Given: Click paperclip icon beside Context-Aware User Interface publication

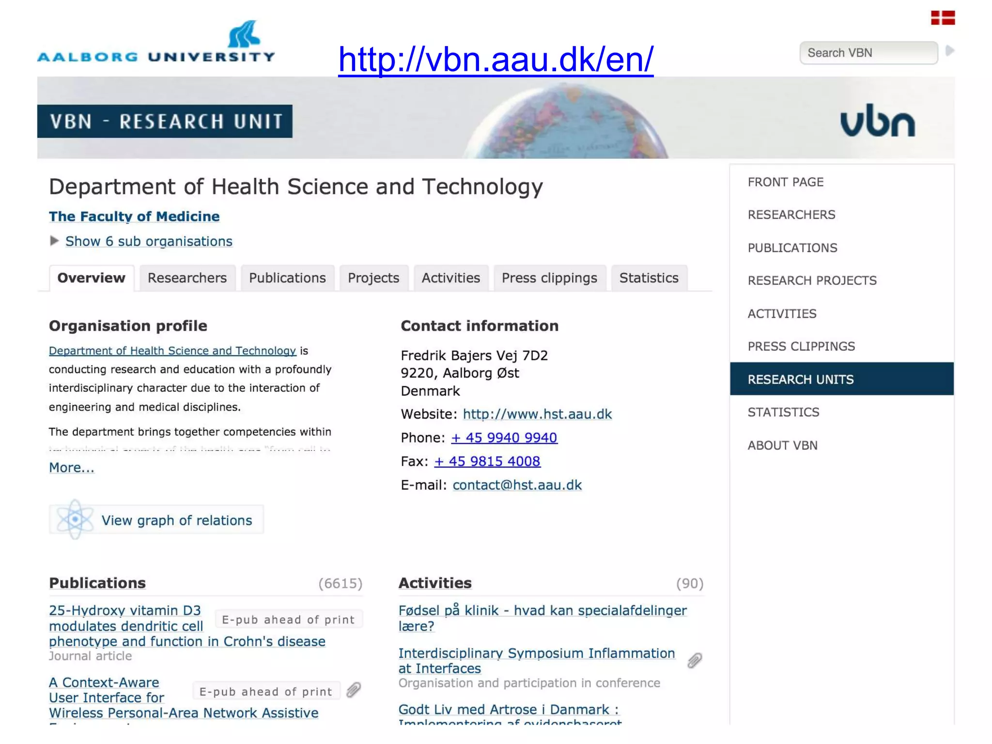Looking at the screenshot, I should [x=354, y=690].
